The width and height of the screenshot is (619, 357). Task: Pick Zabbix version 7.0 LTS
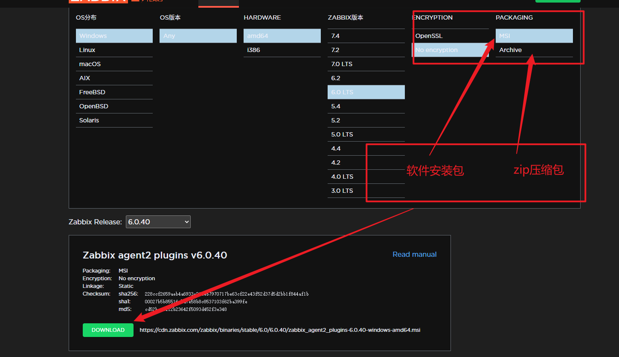coord(366,64)
